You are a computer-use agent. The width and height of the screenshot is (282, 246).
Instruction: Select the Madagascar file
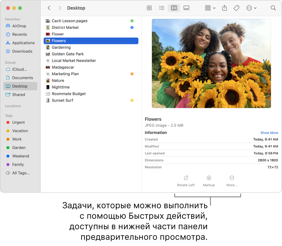pyautogui.click(x=91, y=67)
